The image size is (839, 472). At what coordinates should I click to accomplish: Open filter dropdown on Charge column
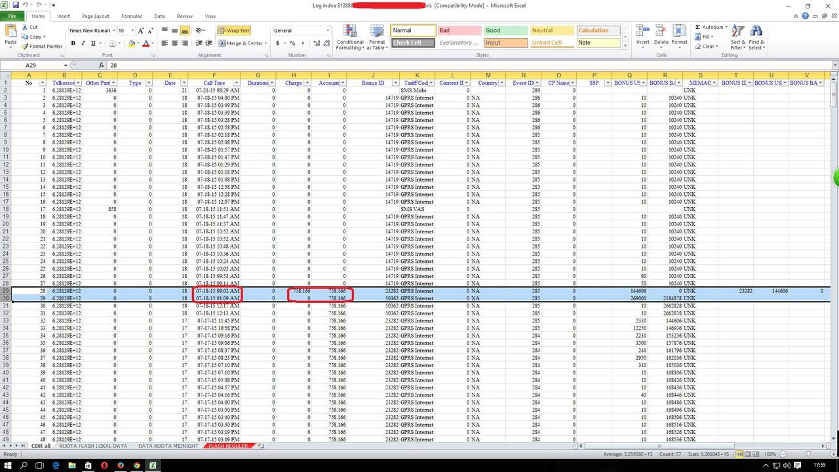coord(307,83)
